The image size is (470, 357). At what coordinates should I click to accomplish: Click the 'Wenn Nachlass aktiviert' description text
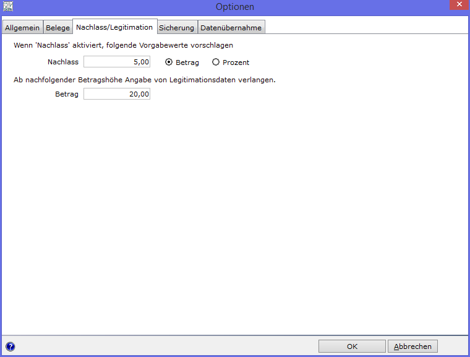[123, 45]
